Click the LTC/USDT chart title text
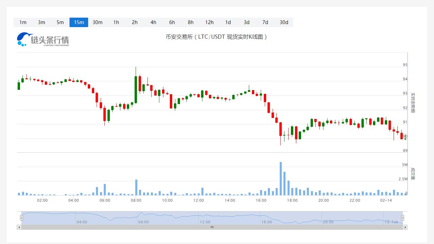The height and width of the screenshot is (244, 434). (x=216, y=37)
